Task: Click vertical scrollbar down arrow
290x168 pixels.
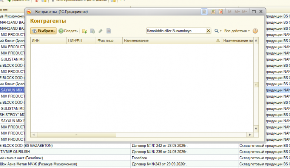Action: point(256,129)
